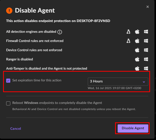The width and height of the screenshot is (156, 140).
Task: Close the Disable Agent dialog
Action: point(148,7)
